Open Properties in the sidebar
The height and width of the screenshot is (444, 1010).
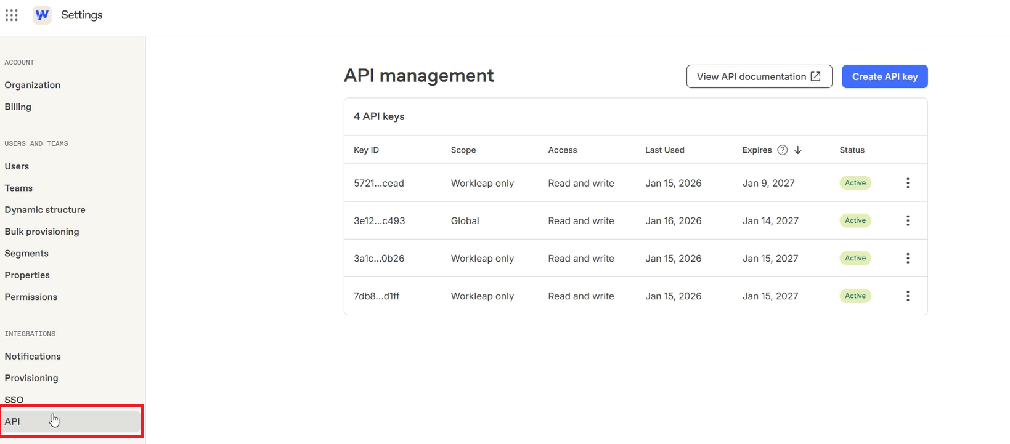tap(27, 275)
